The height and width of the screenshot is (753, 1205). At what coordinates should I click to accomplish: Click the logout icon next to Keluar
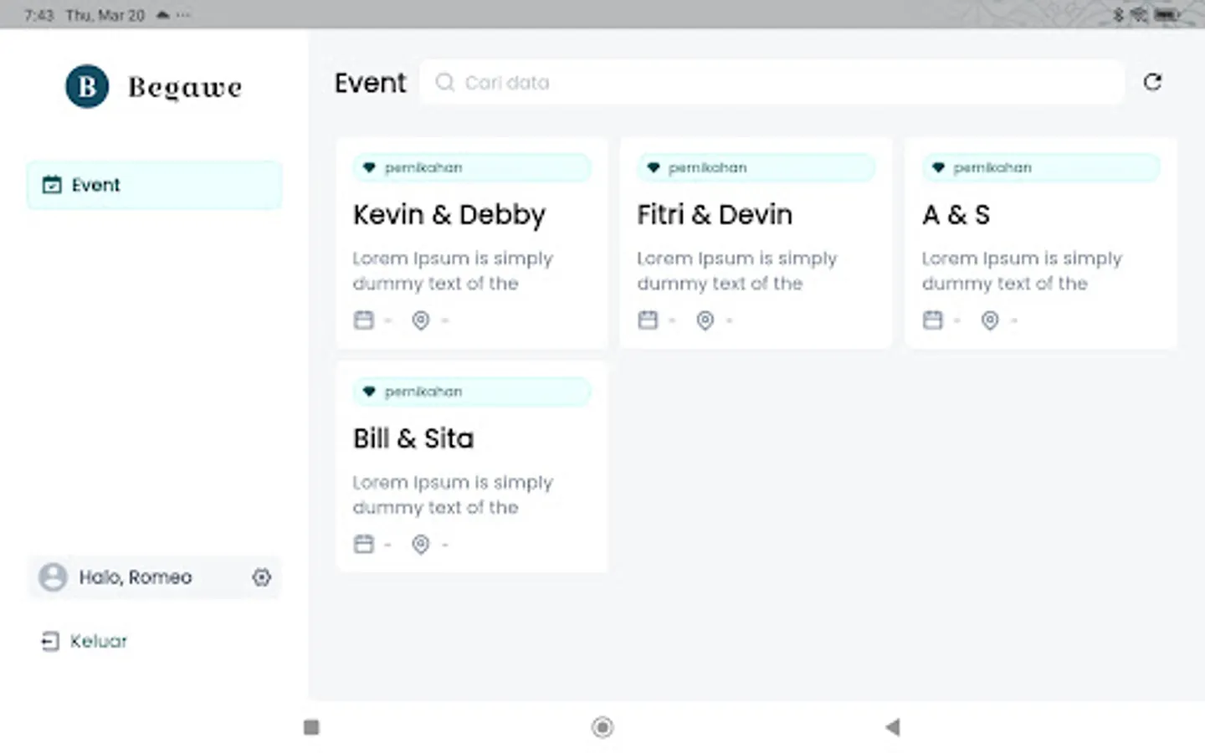pos(49,641)
